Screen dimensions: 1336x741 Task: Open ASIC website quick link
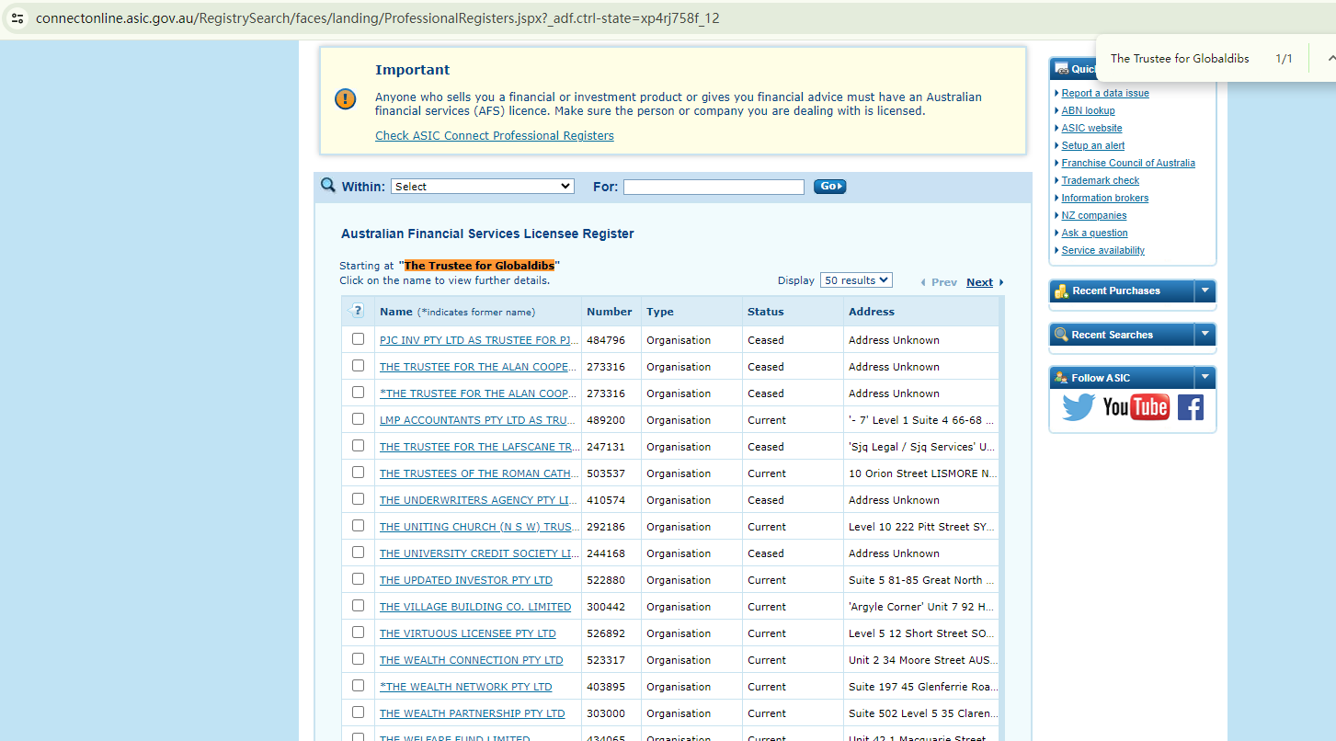[x=1092, y=128]
